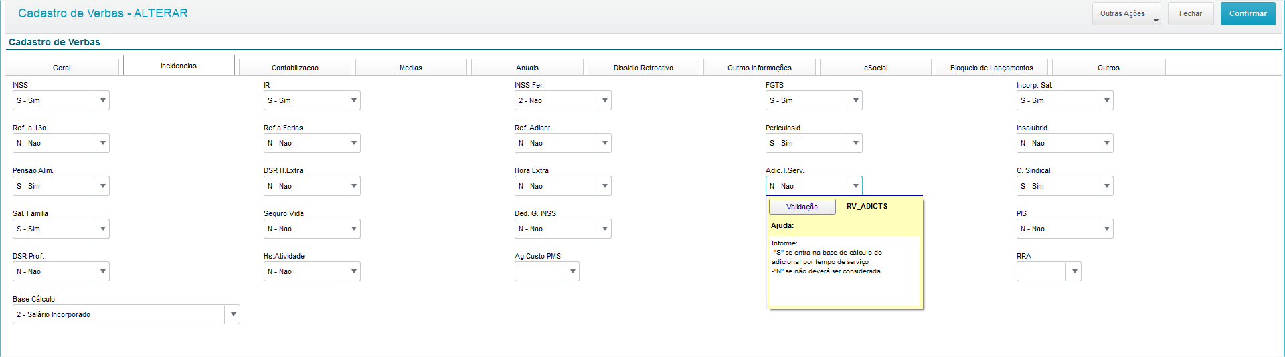Open the Bloqueio de Lançamentos tab
Screen dimensions: 1285x357
click(992, 68)
